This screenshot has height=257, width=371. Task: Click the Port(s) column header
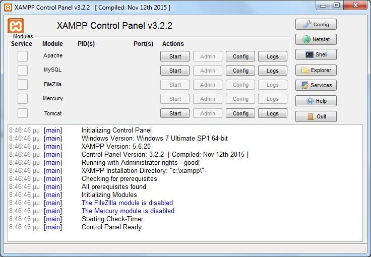click(x=143, y=44)
